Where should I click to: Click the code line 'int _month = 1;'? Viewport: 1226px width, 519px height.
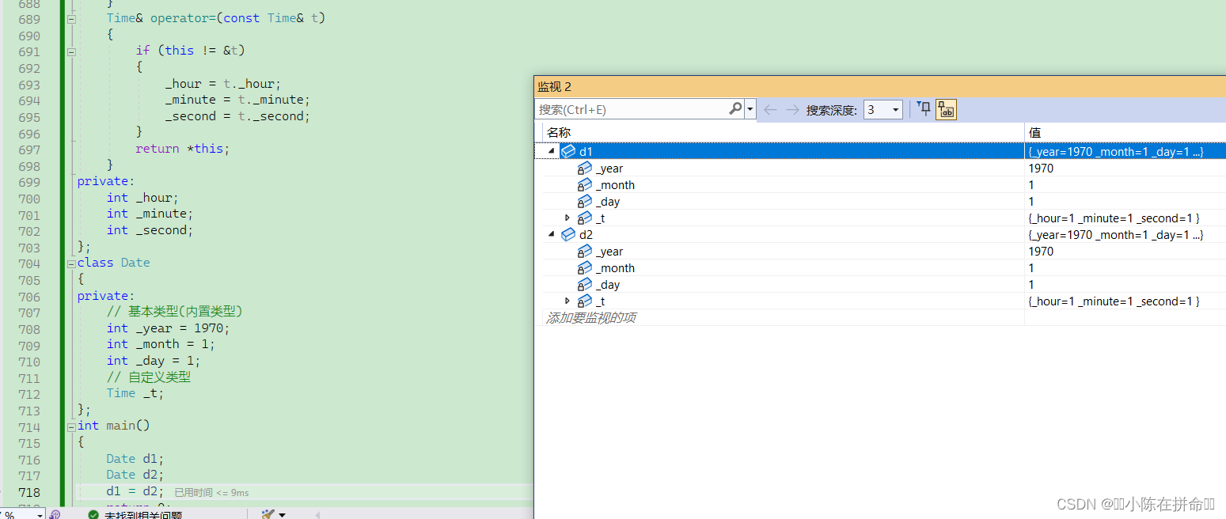click(161, 344)
